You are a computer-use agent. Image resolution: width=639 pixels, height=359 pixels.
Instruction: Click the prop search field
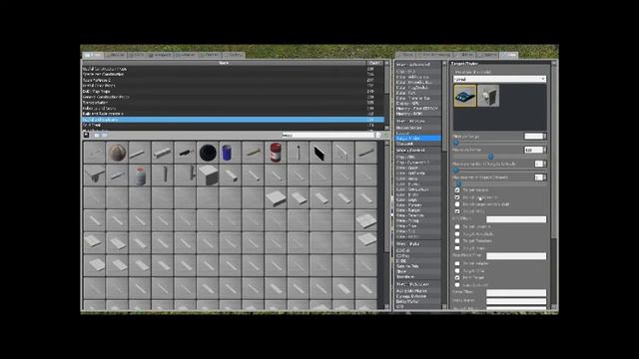pyautogui.click(x=328, y=136)
